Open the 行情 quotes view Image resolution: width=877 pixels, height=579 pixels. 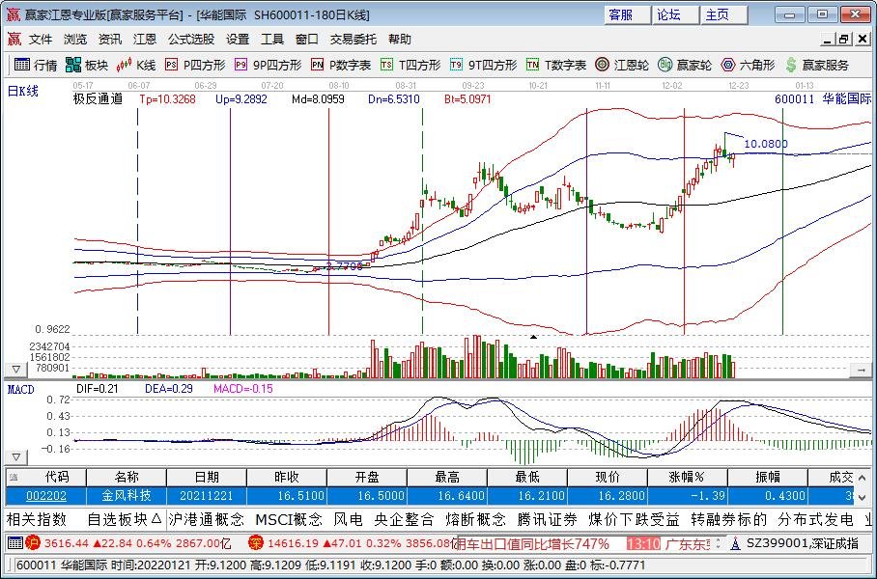(x=35, y=66)
